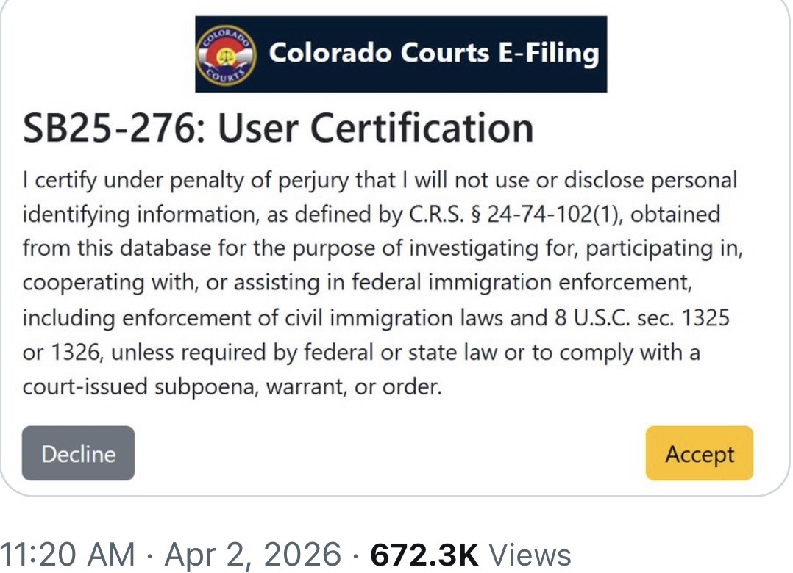Click the Colorado Courts seal logo
The width and height of the screenshot is (793, 573).
click(x=227, y=55)
